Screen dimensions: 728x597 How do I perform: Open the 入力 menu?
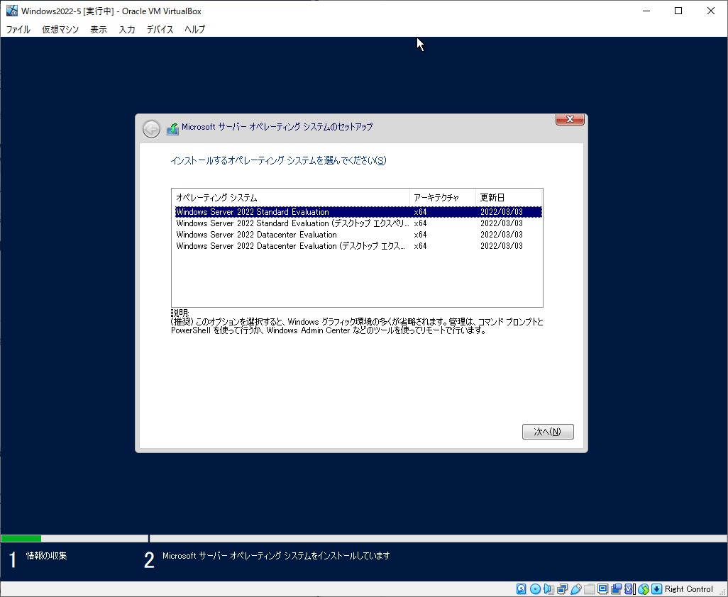tap(127, 29)
